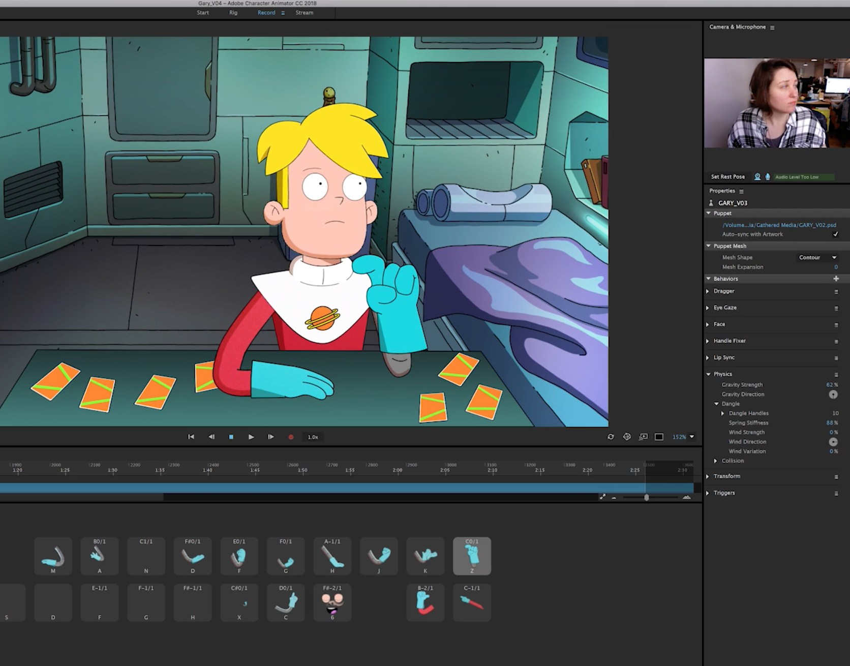This screenshot has height=666, width=850.
Task: Move the timeline zoom slider handle
Action: pyautogui.click(x=646, y=497)
